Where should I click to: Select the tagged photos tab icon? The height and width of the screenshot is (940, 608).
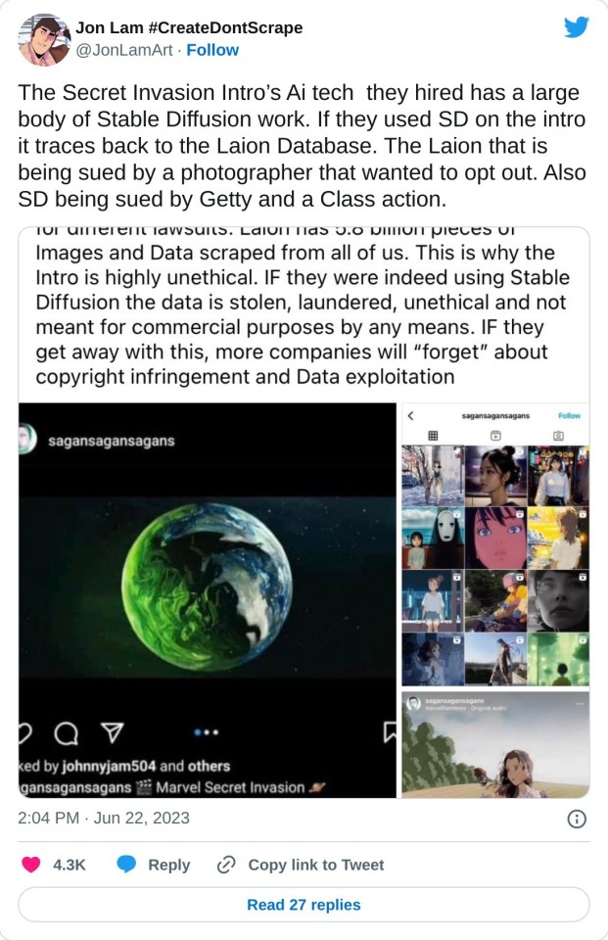[x=558, y=436]
